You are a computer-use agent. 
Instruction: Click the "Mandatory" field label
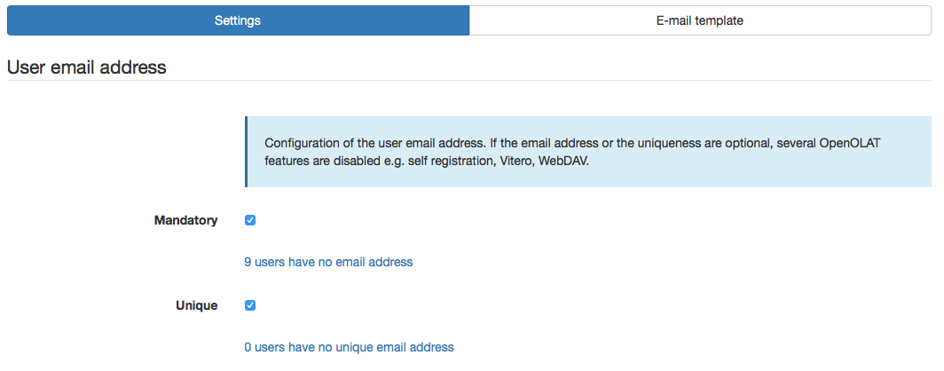click(x=185, y=220)
